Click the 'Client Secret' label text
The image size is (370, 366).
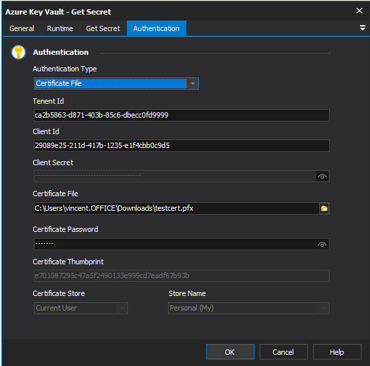53,163
